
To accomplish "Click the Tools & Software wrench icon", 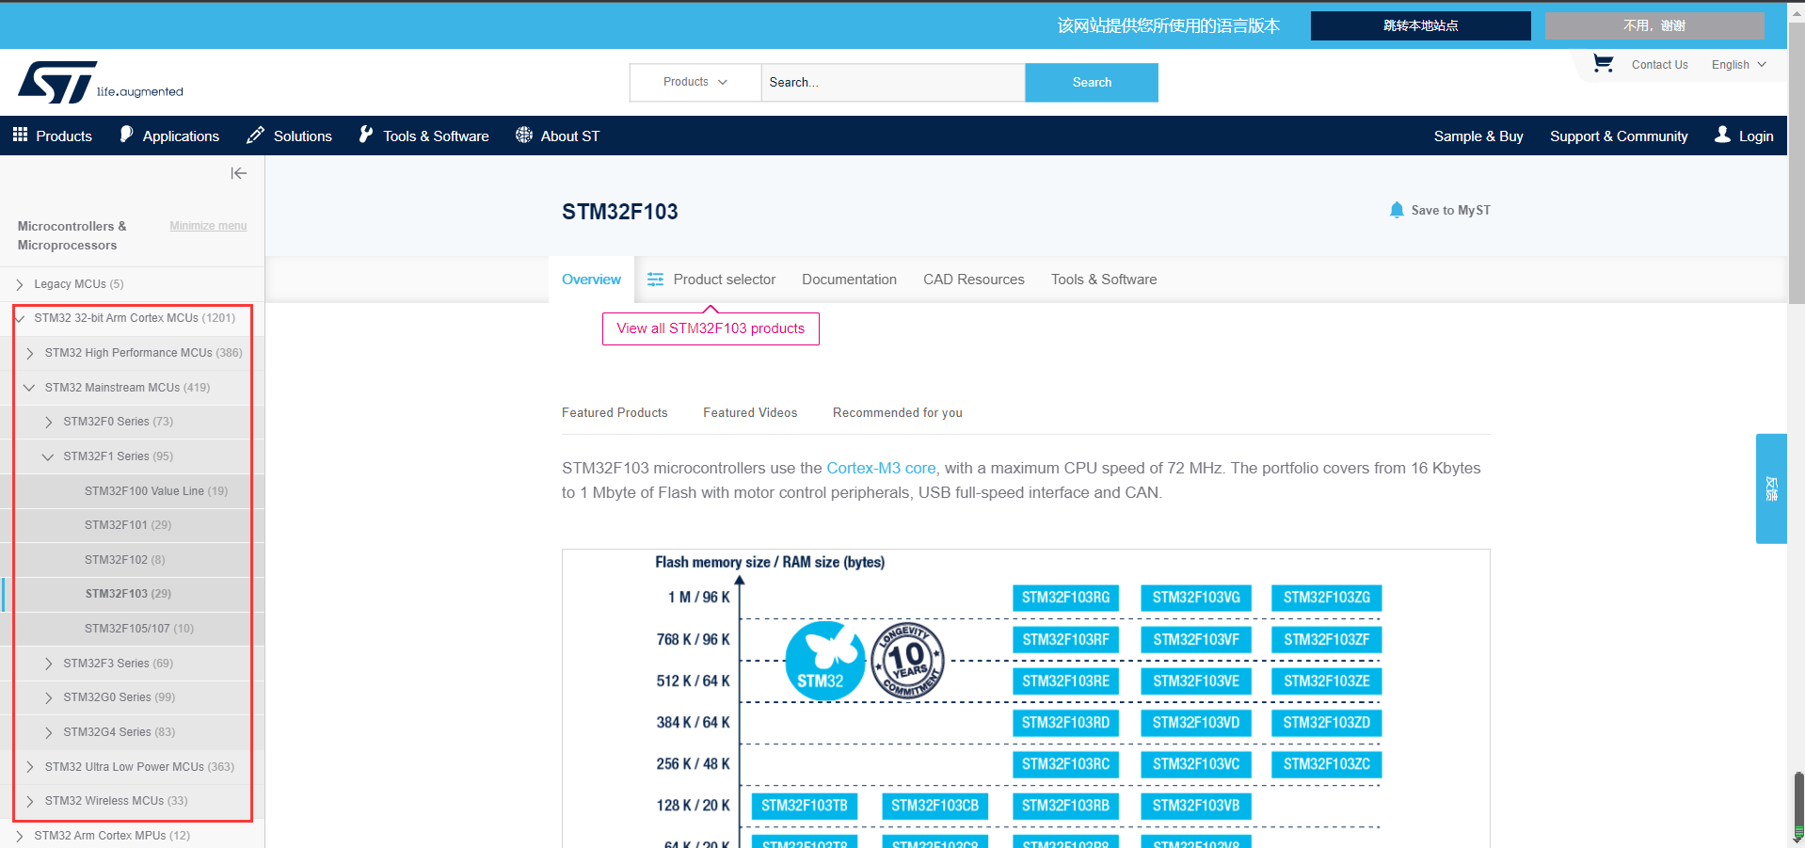I will [x=366, y=135].
